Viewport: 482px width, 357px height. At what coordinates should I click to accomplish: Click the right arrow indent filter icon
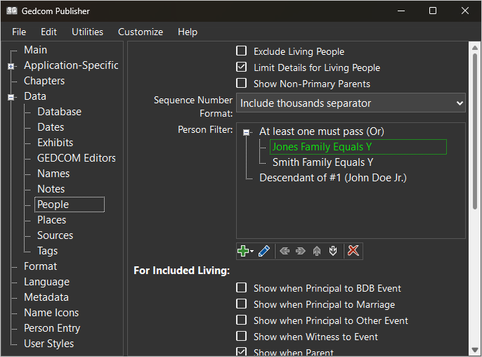click(x=300, y=251)
